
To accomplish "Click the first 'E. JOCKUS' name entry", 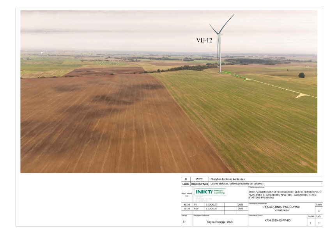I will [x=211, y=204].
